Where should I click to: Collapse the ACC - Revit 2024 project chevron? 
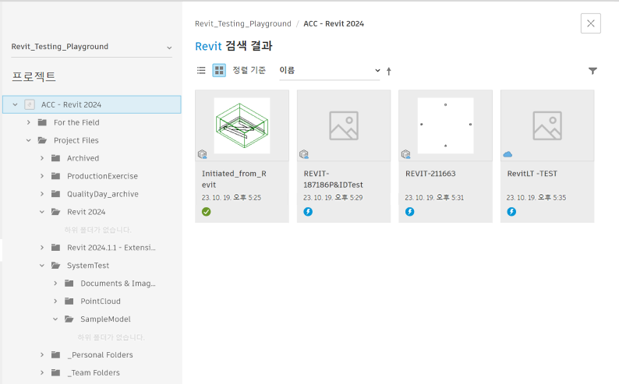(x=15, y=104)
